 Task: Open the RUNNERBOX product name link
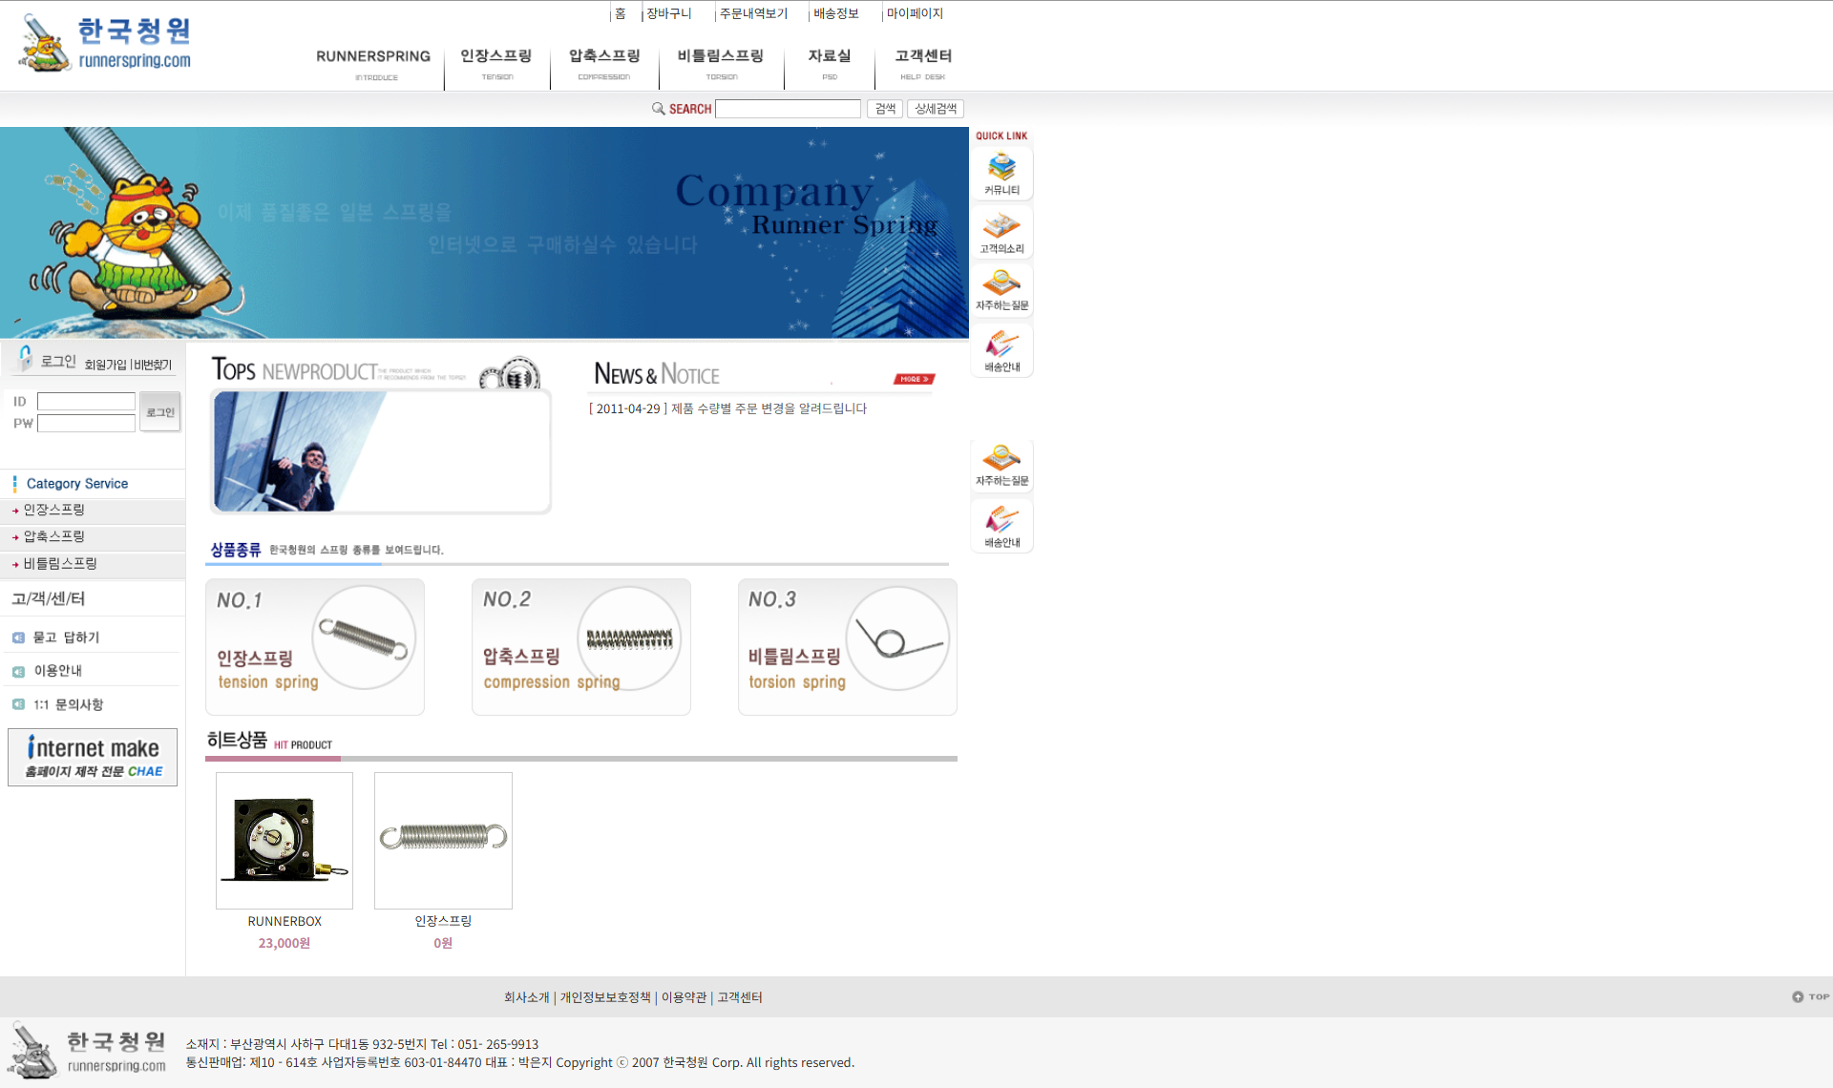click(284, 921)
